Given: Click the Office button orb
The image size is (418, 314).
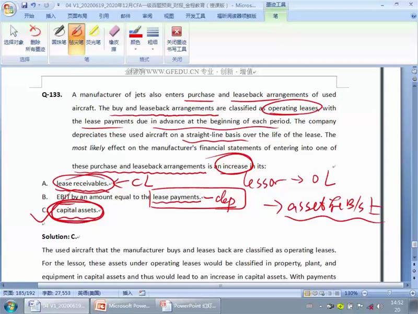Looking at the screenshot, I should (9, 9).
